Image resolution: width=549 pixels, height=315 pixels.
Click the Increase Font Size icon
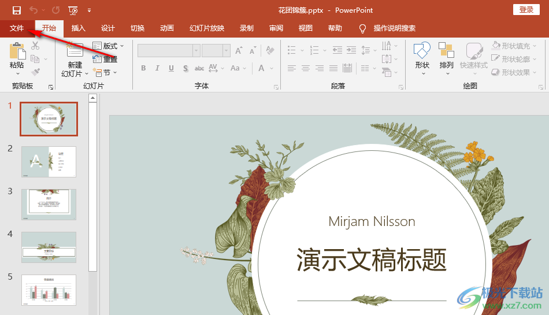tap(239, 50)
